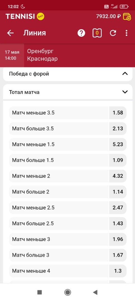Collapse the Тотал матча section
This screenshot has height=301, width=135.
click(68, 92)
